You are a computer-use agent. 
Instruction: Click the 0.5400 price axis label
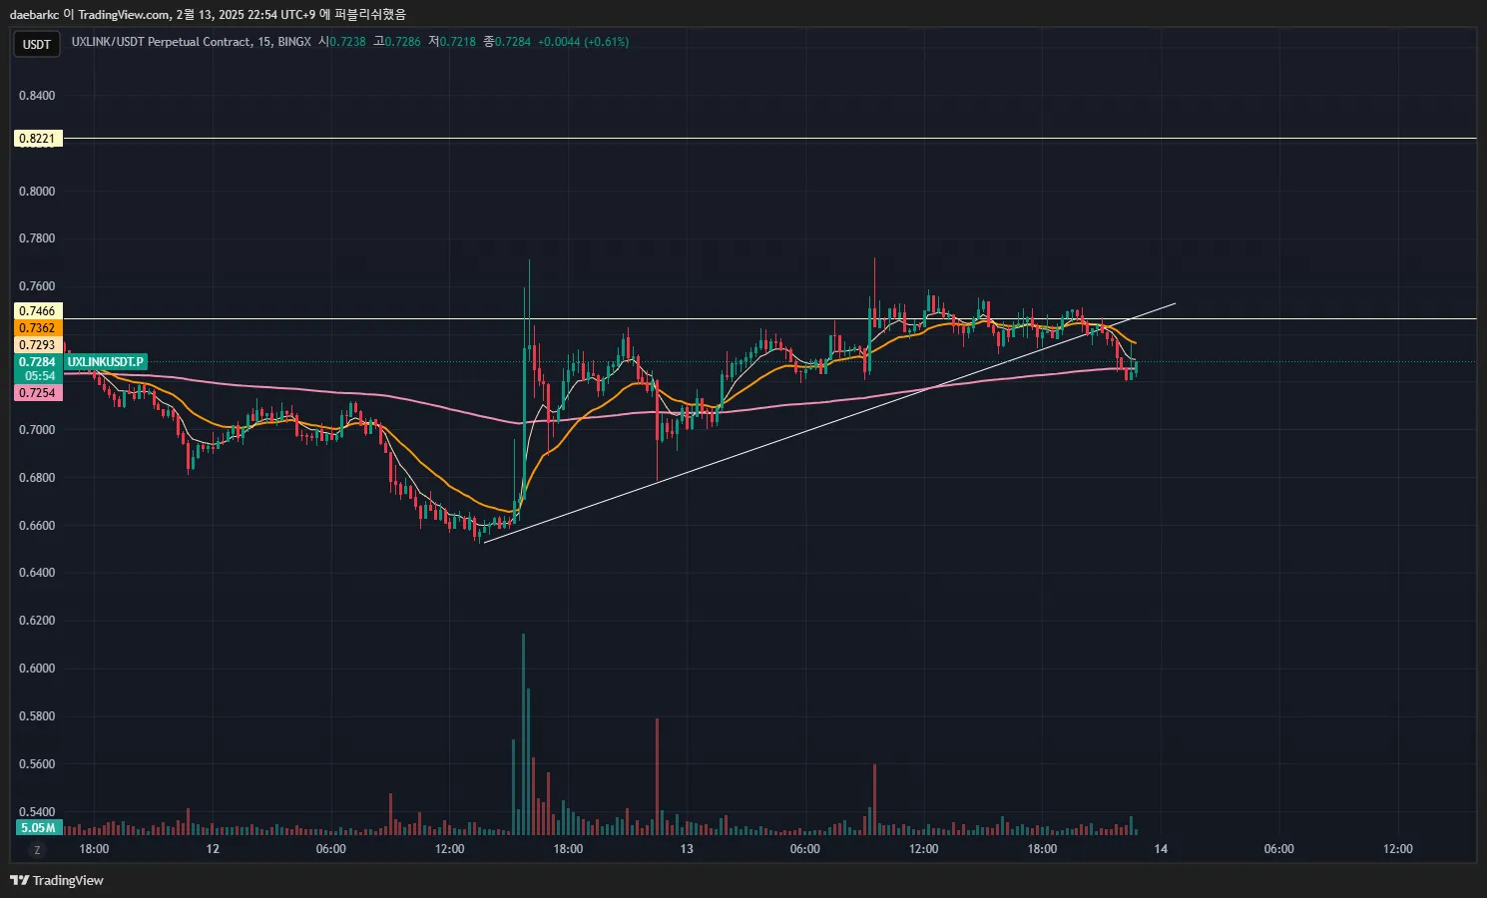37,812
